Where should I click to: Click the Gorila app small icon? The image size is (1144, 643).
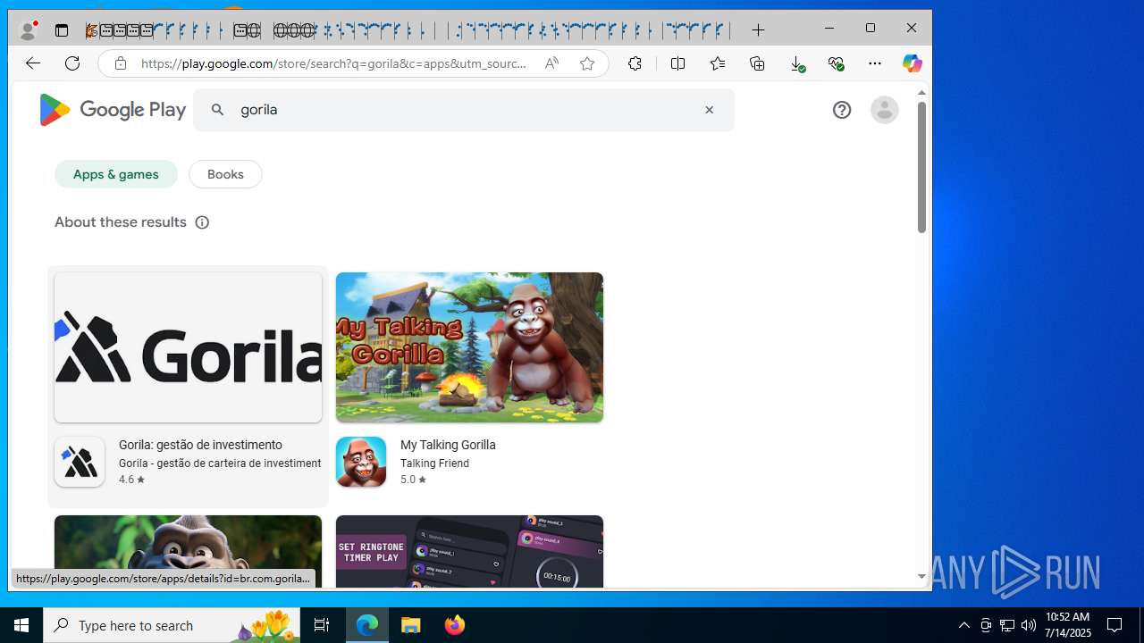click(x=80, y=462)
